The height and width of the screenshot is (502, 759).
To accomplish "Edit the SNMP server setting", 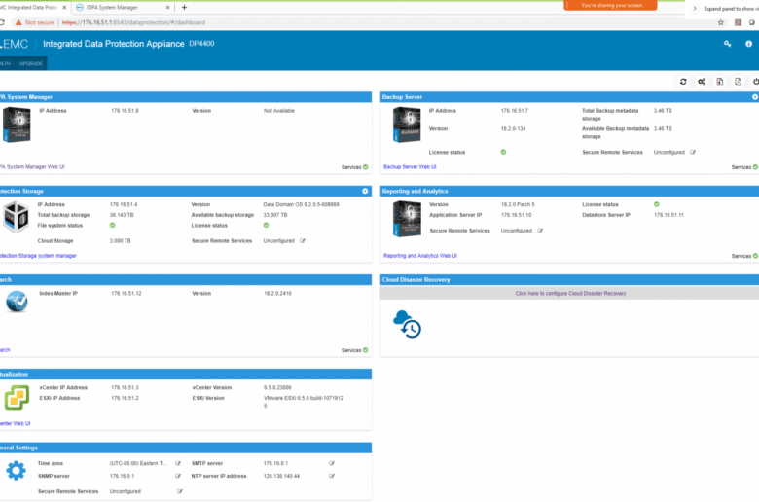I will click(178, 476).
